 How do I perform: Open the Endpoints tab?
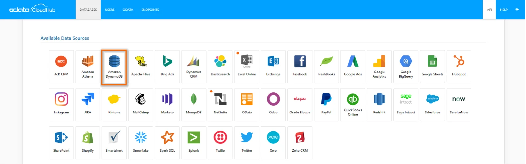coord(150,10)
